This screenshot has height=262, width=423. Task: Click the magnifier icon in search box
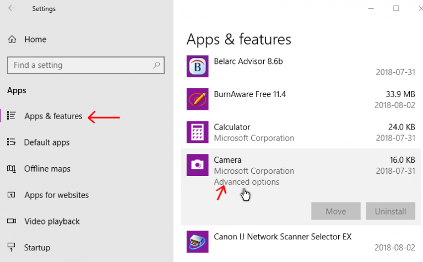point(156,65)
